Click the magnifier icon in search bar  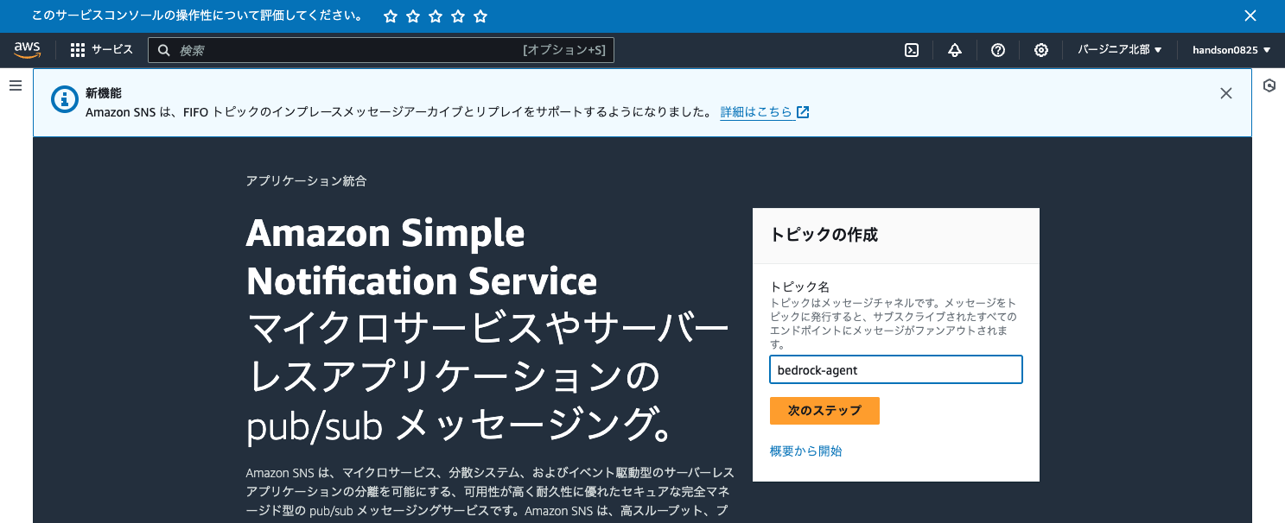click(x=164, y=50)
